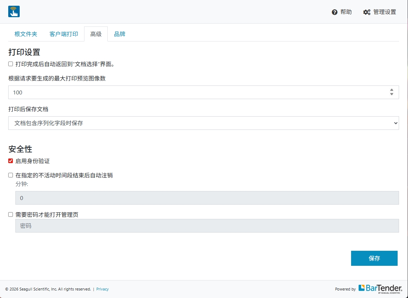Open the 打印后保存文档 dropdown

[x=204, y=123]
